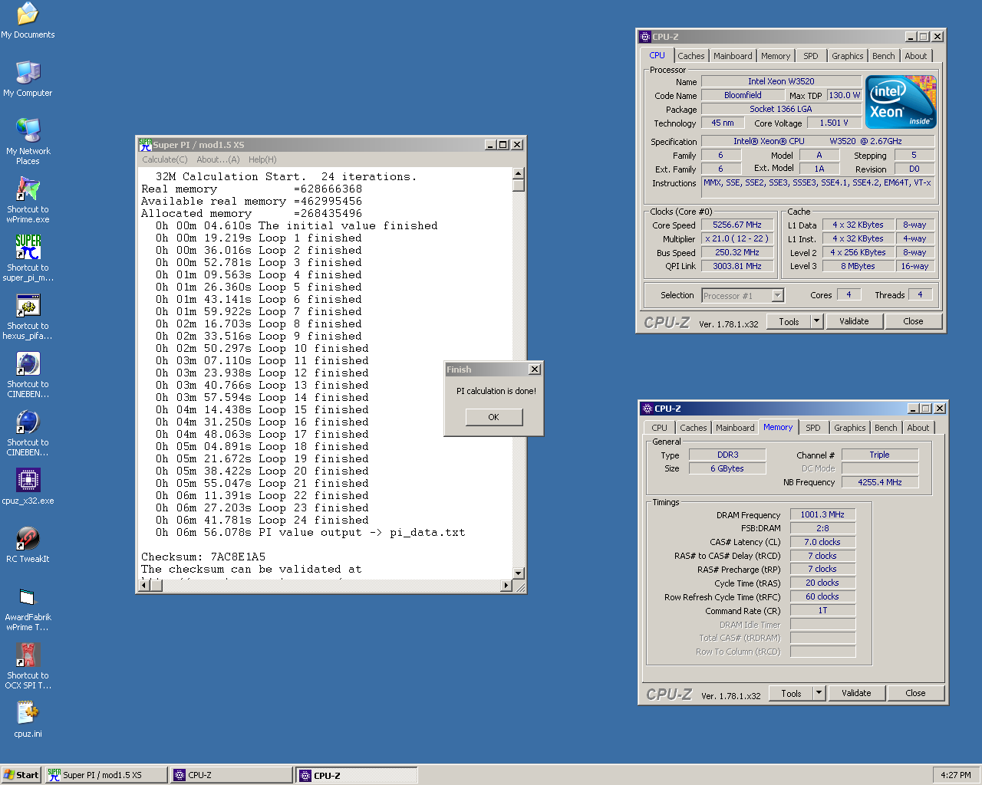Click the Bus Speed value 250.32 MHz

(737, 253)
